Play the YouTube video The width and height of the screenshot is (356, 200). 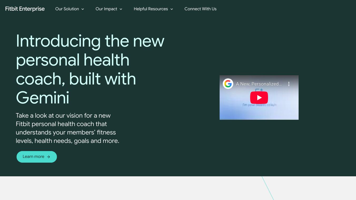coord(259,98)
